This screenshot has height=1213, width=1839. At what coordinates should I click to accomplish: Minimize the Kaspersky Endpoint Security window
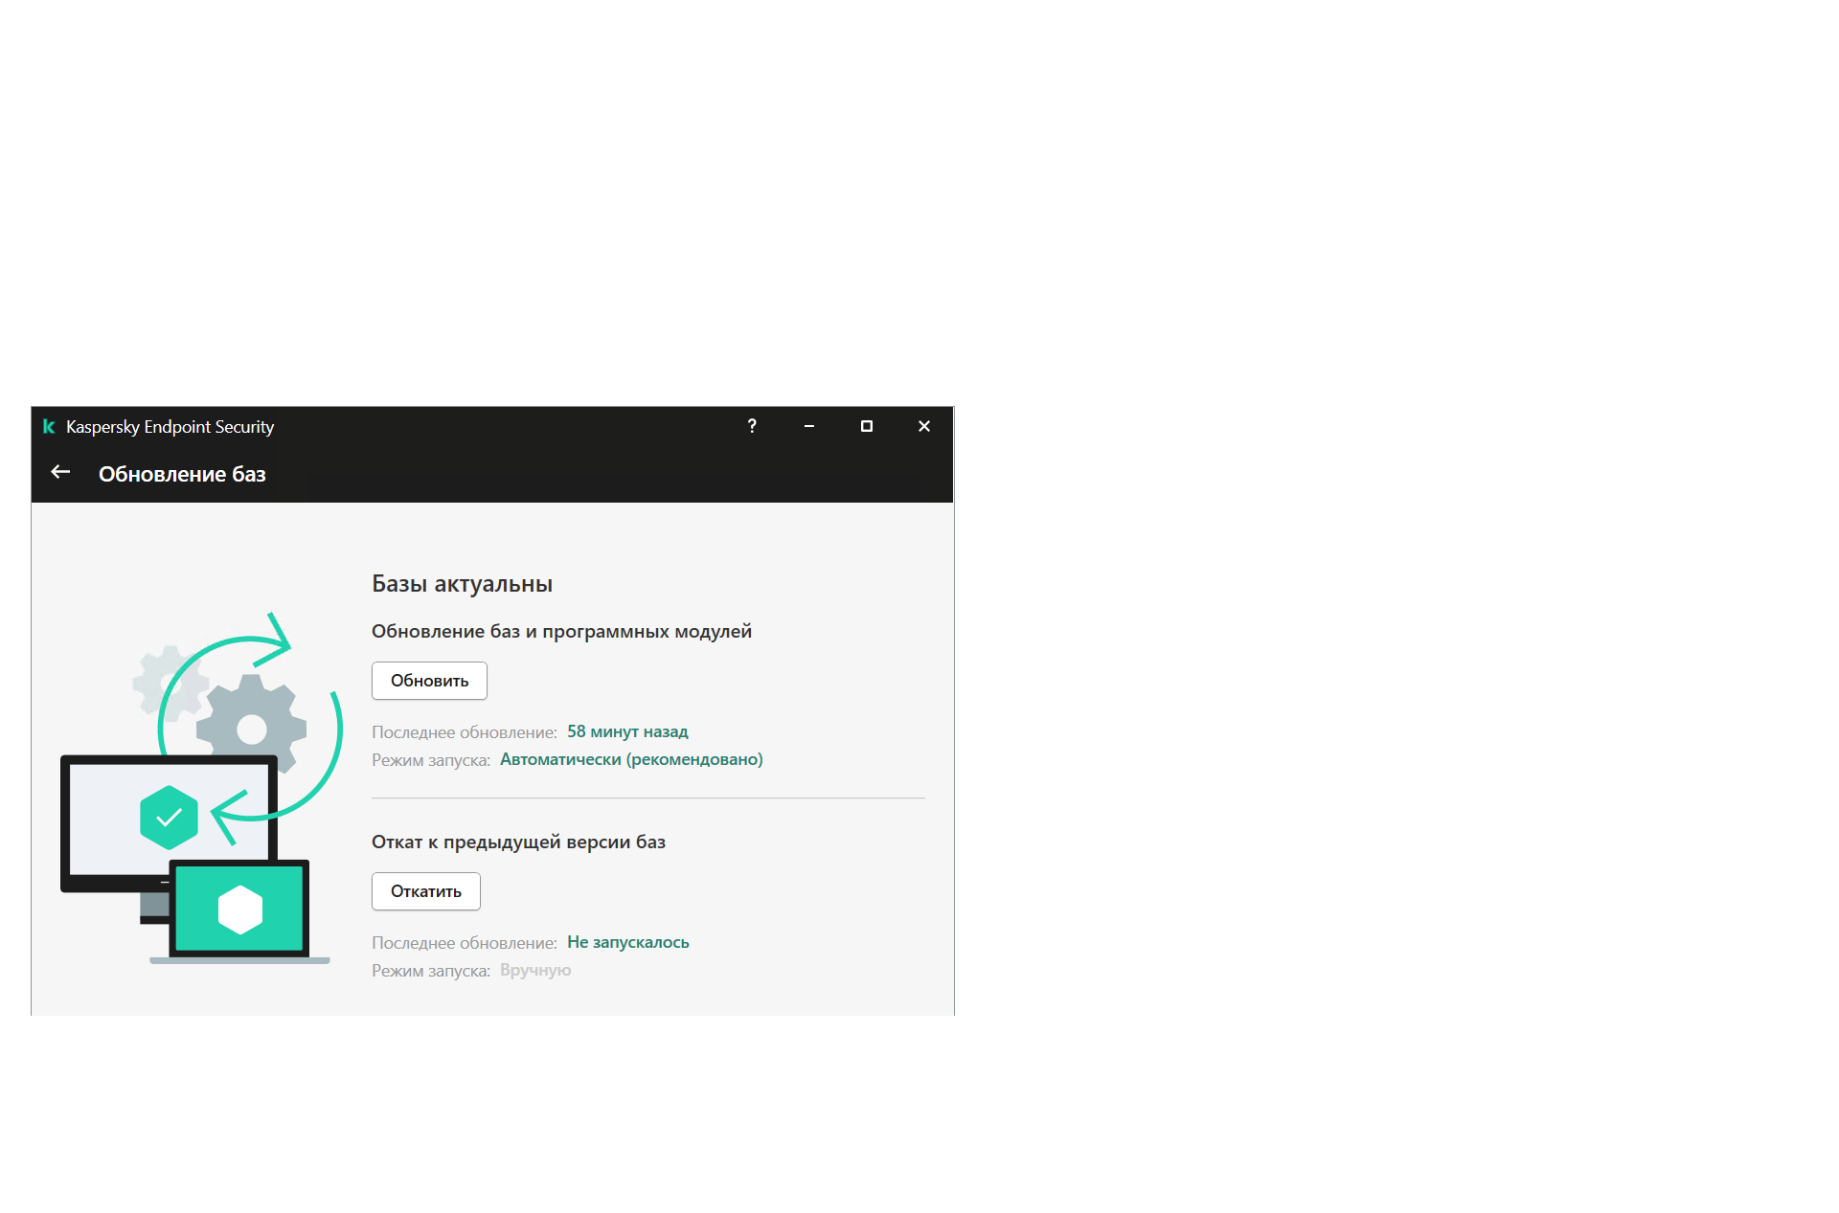809,427
